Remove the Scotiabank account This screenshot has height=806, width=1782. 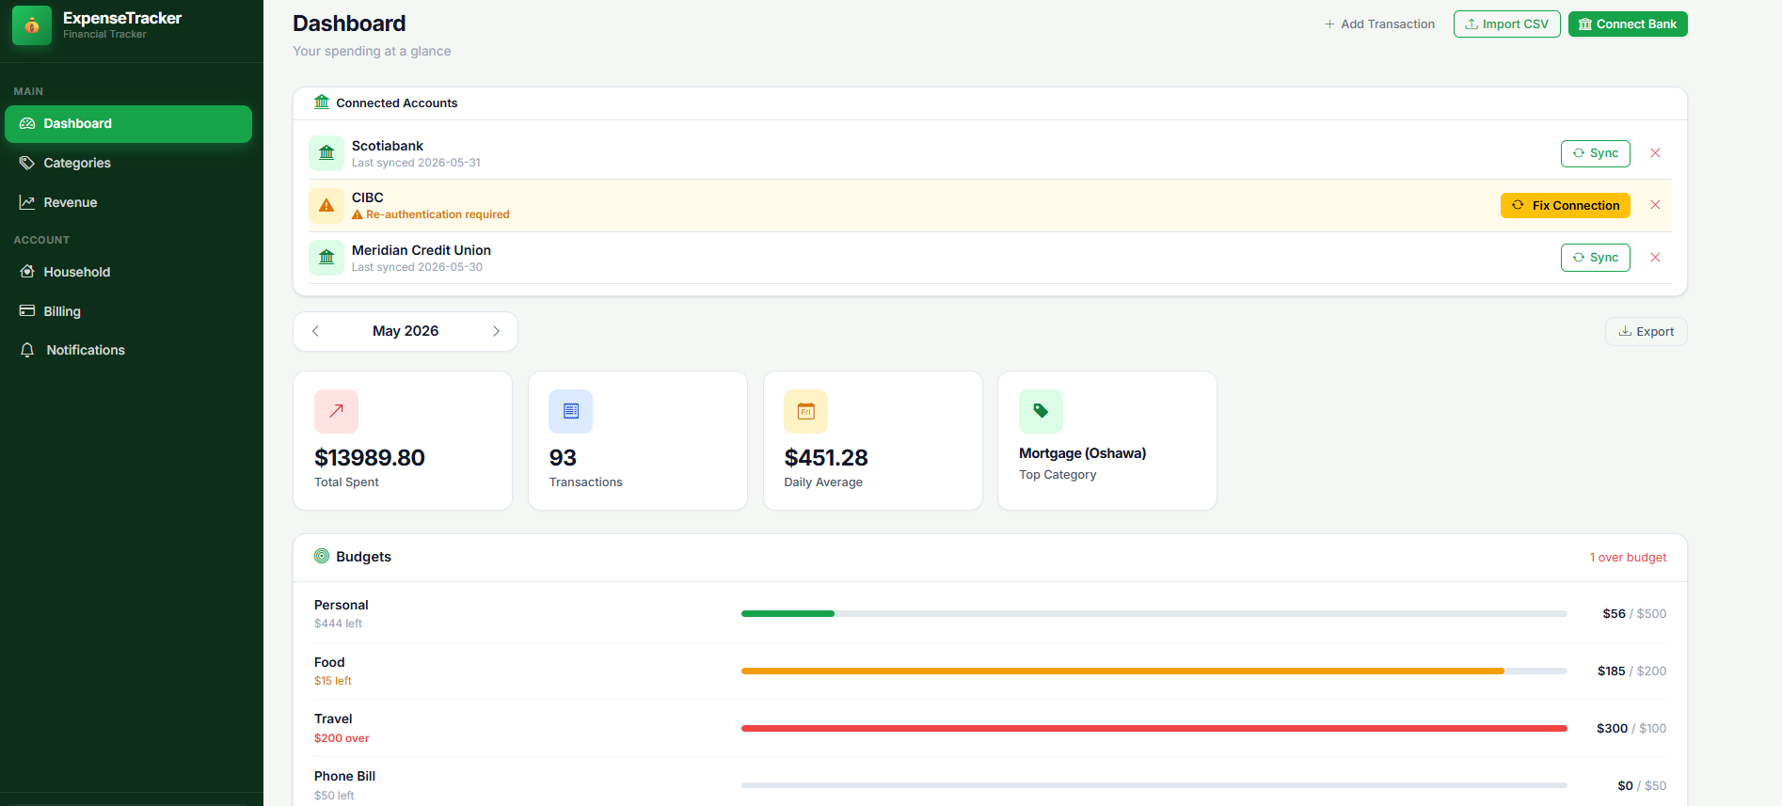(x=1655, y=153)
